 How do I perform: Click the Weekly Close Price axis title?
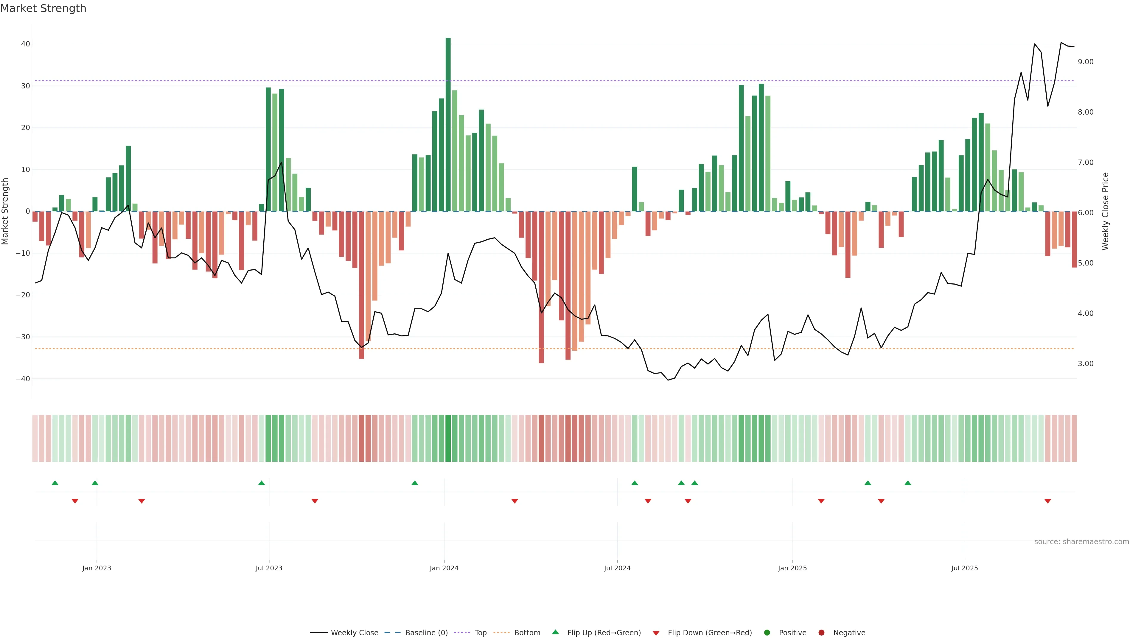tap(1105, 211)
